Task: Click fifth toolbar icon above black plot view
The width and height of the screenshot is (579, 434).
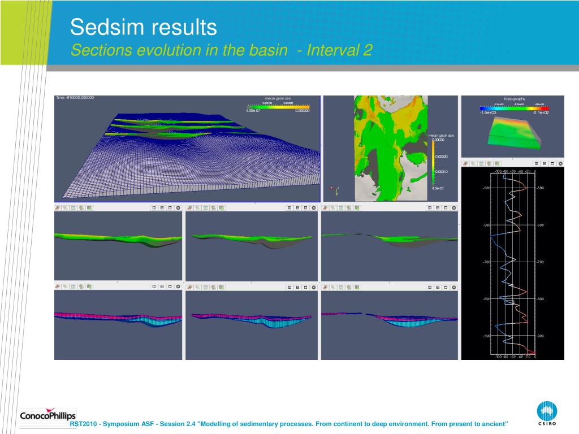Action: point(498,163)
